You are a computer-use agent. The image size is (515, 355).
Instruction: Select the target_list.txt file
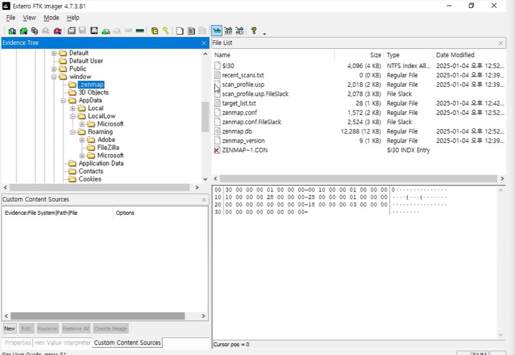click(x=239, y=103)
